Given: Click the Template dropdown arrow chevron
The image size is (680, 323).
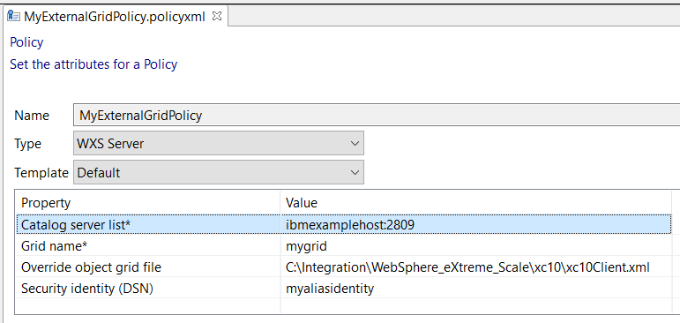Looking at the screenshot, I should pyautogui.click(x=355, y=172).
